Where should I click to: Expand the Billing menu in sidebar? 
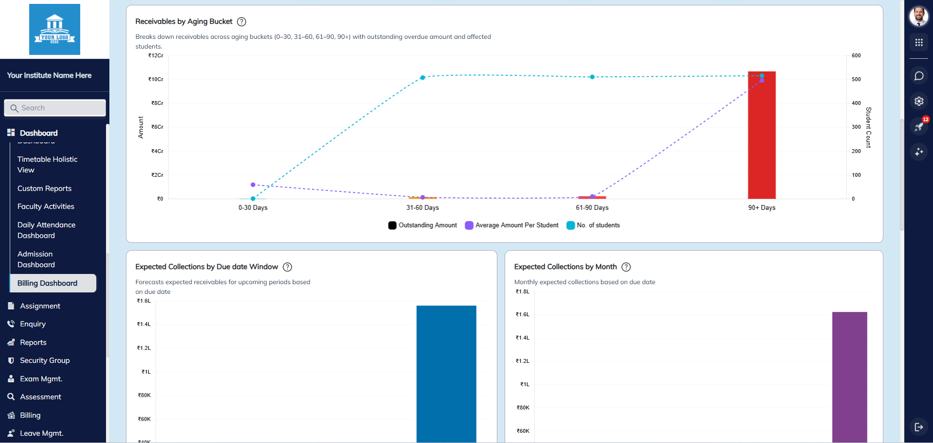(30, 415)
